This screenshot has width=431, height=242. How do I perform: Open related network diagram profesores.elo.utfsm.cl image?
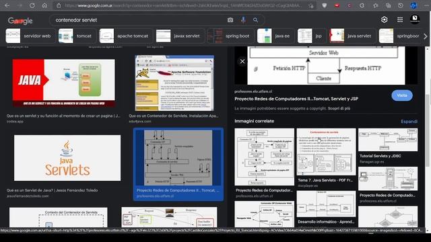(x=388, y=179)
